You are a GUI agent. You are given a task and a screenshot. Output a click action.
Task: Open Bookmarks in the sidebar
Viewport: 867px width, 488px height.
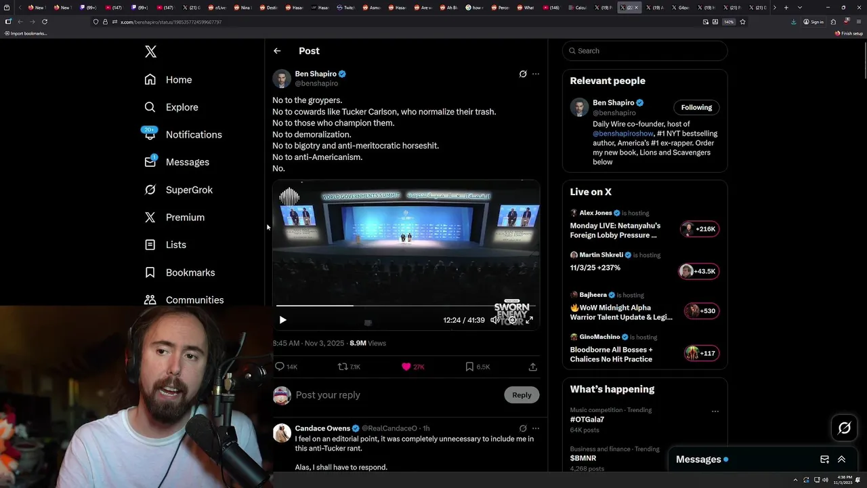click(179, 272)
